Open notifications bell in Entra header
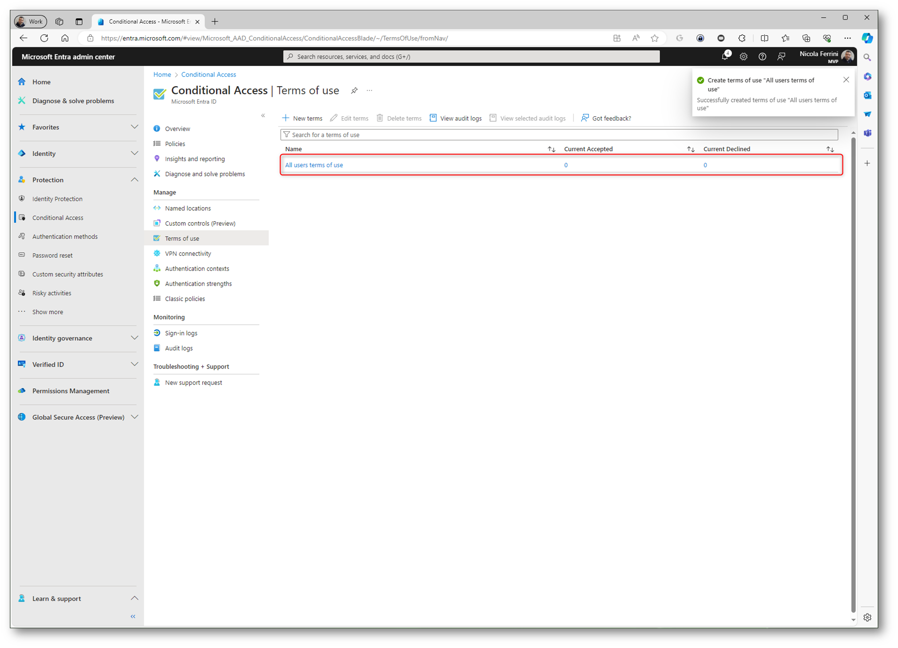898x648 pixels. pyautogui.click(x=725, y=56)
